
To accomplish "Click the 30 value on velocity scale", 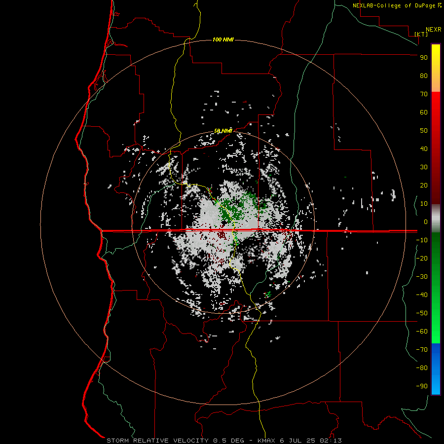I will (x=424, y=167).
